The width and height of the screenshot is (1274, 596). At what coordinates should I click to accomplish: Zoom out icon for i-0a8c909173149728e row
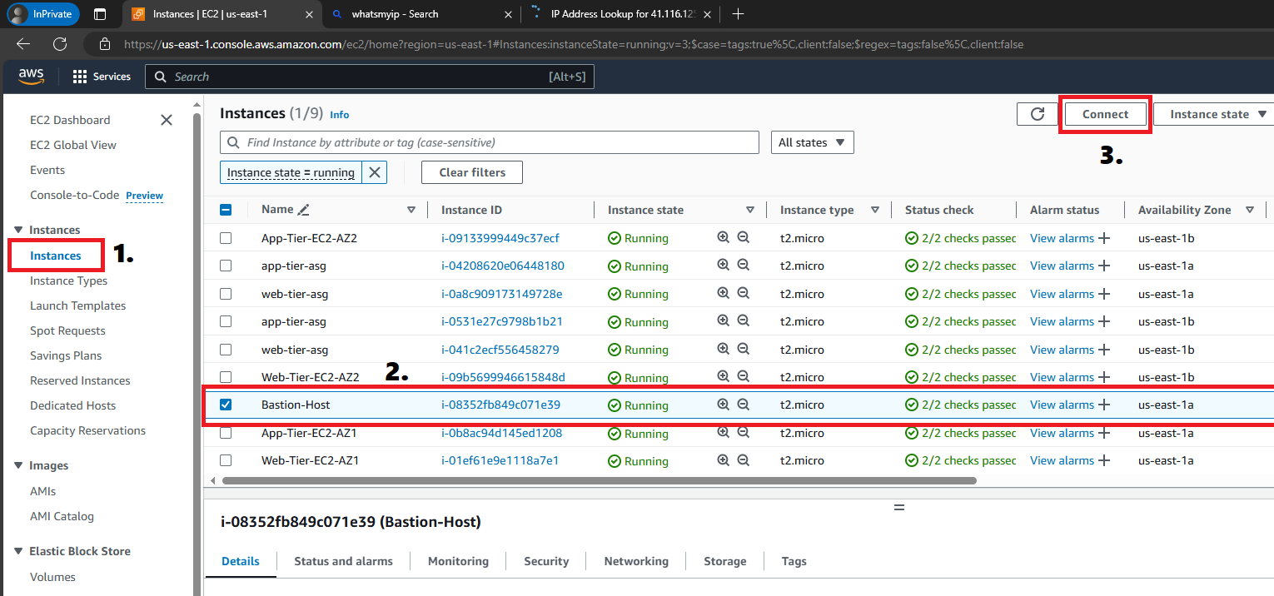(744, 293)
